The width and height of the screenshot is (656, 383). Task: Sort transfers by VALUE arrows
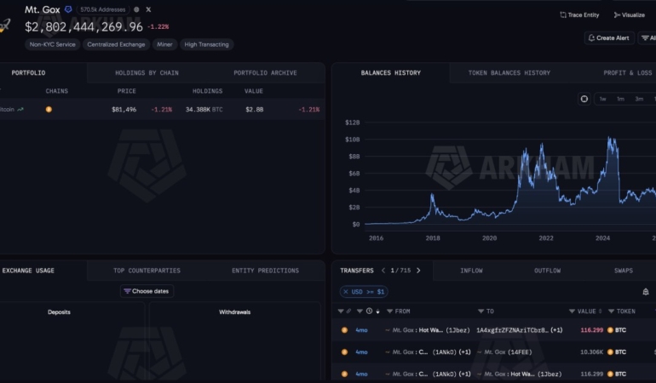click(600, 312)
